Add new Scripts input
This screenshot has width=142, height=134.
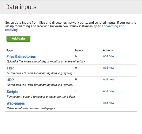point(108,91)
